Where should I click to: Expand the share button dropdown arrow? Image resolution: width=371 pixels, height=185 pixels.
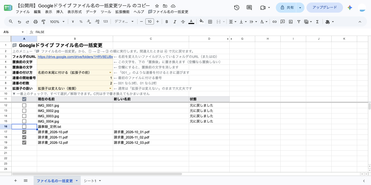click(x=300, y=8)
